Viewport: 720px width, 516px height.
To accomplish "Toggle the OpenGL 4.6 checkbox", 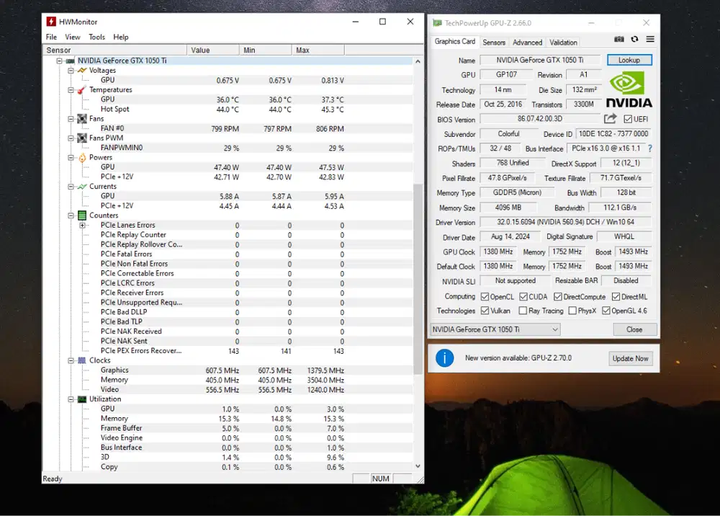I will tap(606, 311).
